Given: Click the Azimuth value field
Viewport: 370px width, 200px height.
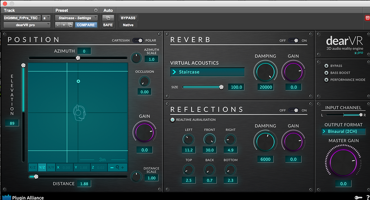Looking at the screenshot, I should pyautogui.click(x=84, y=51).
